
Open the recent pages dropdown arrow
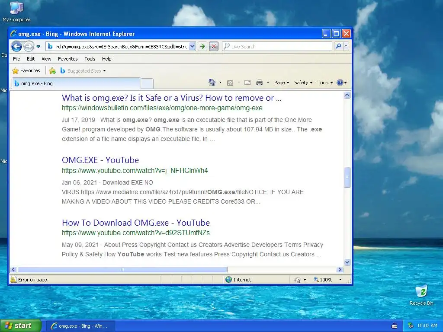tap(39, 47)
